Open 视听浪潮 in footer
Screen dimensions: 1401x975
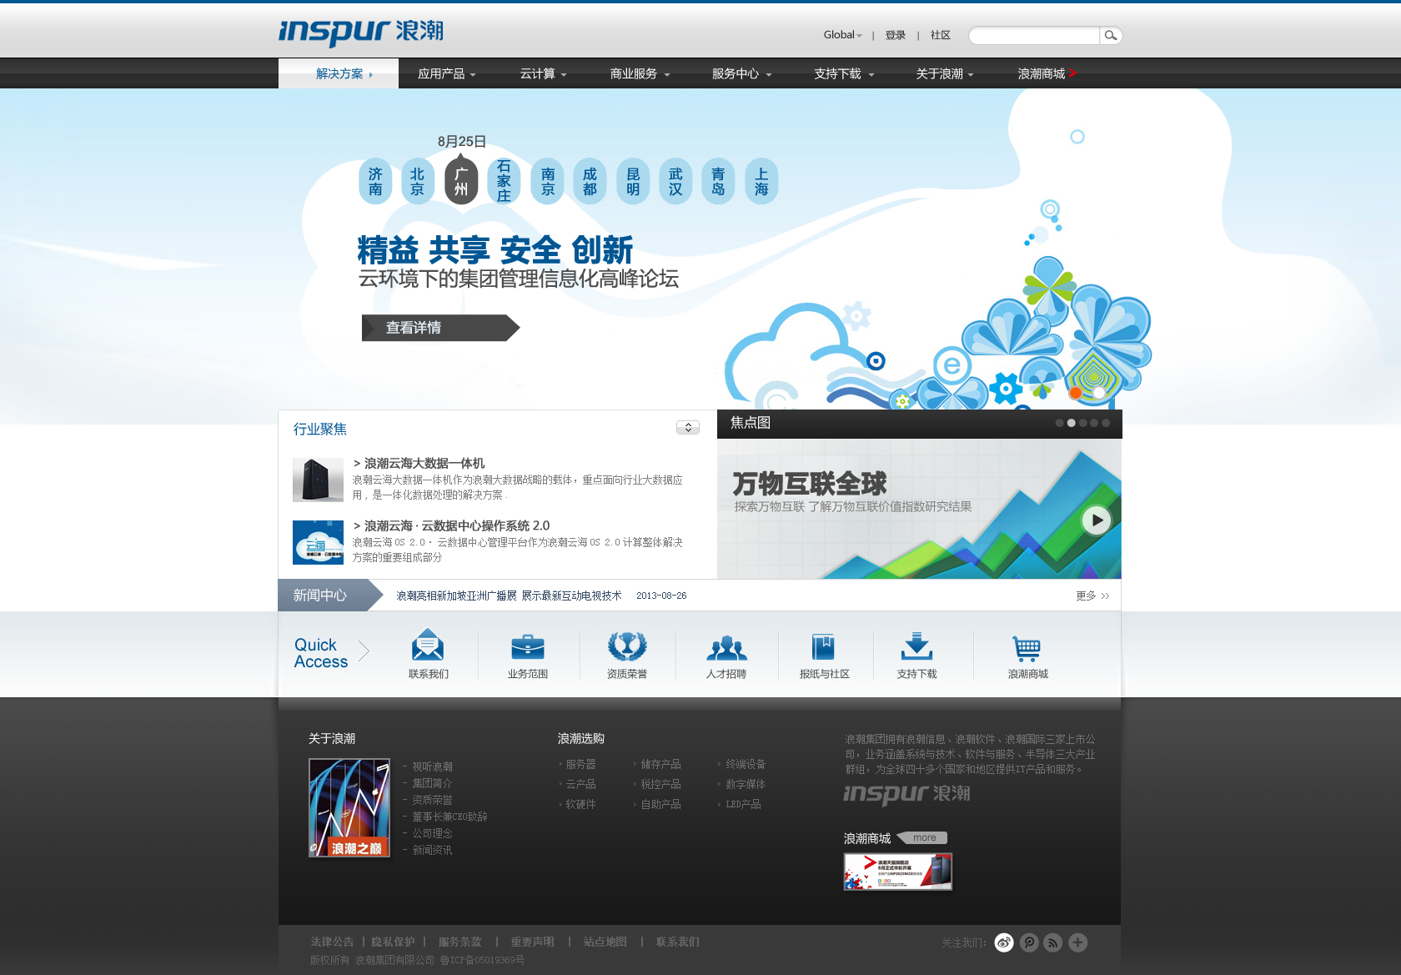[x=432, y=766]
